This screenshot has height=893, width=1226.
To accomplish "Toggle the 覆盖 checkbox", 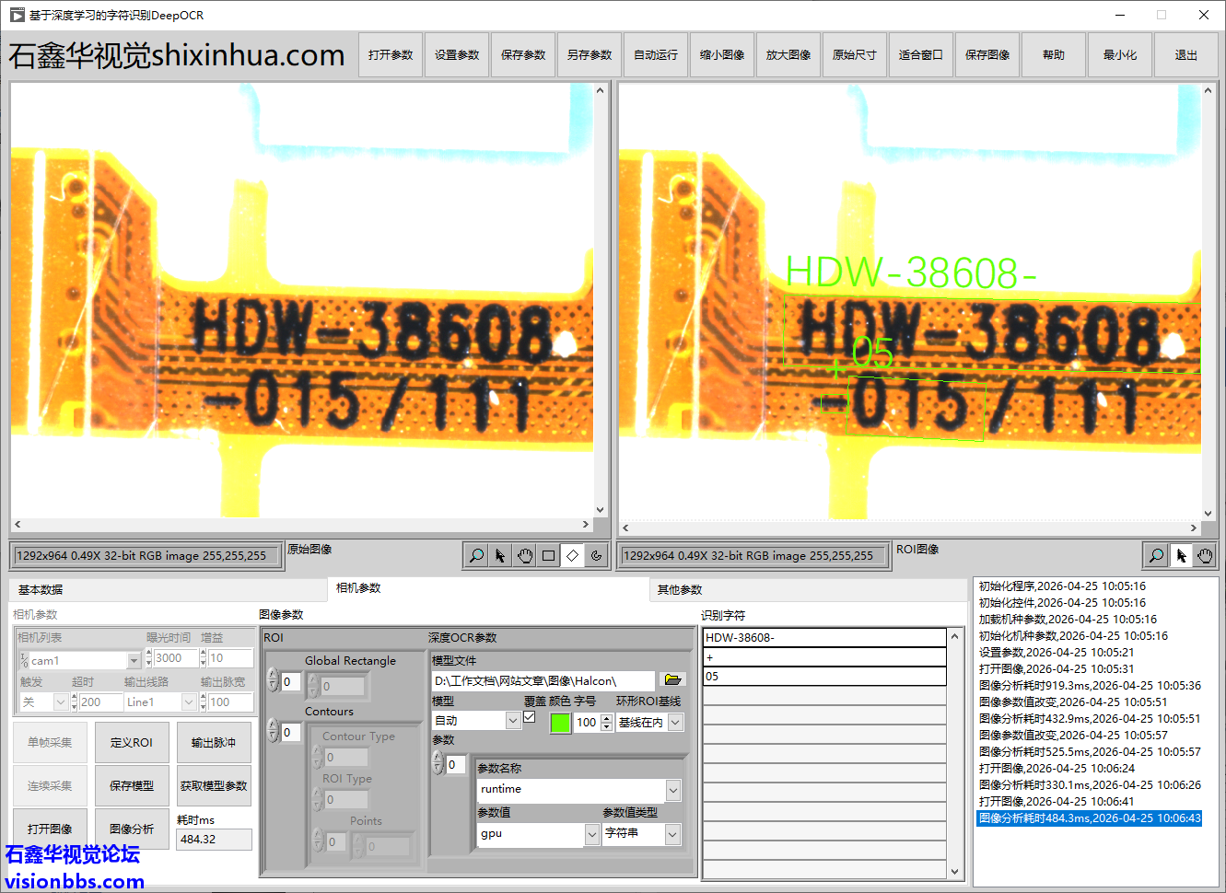I will pos(530,717).
